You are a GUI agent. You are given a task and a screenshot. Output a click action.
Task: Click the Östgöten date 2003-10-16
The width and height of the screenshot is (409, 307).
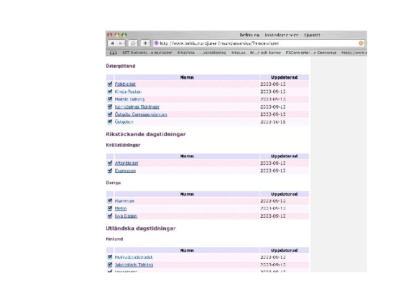coord(273,122)
